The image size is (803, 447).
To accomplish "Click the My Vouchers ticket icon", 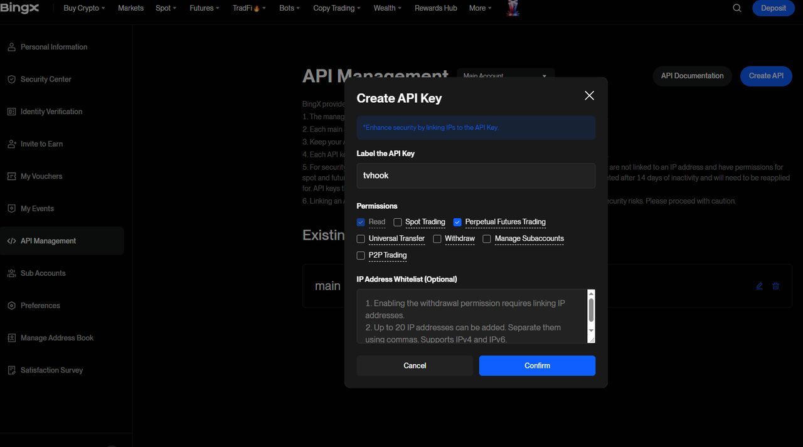I will 11,176.
